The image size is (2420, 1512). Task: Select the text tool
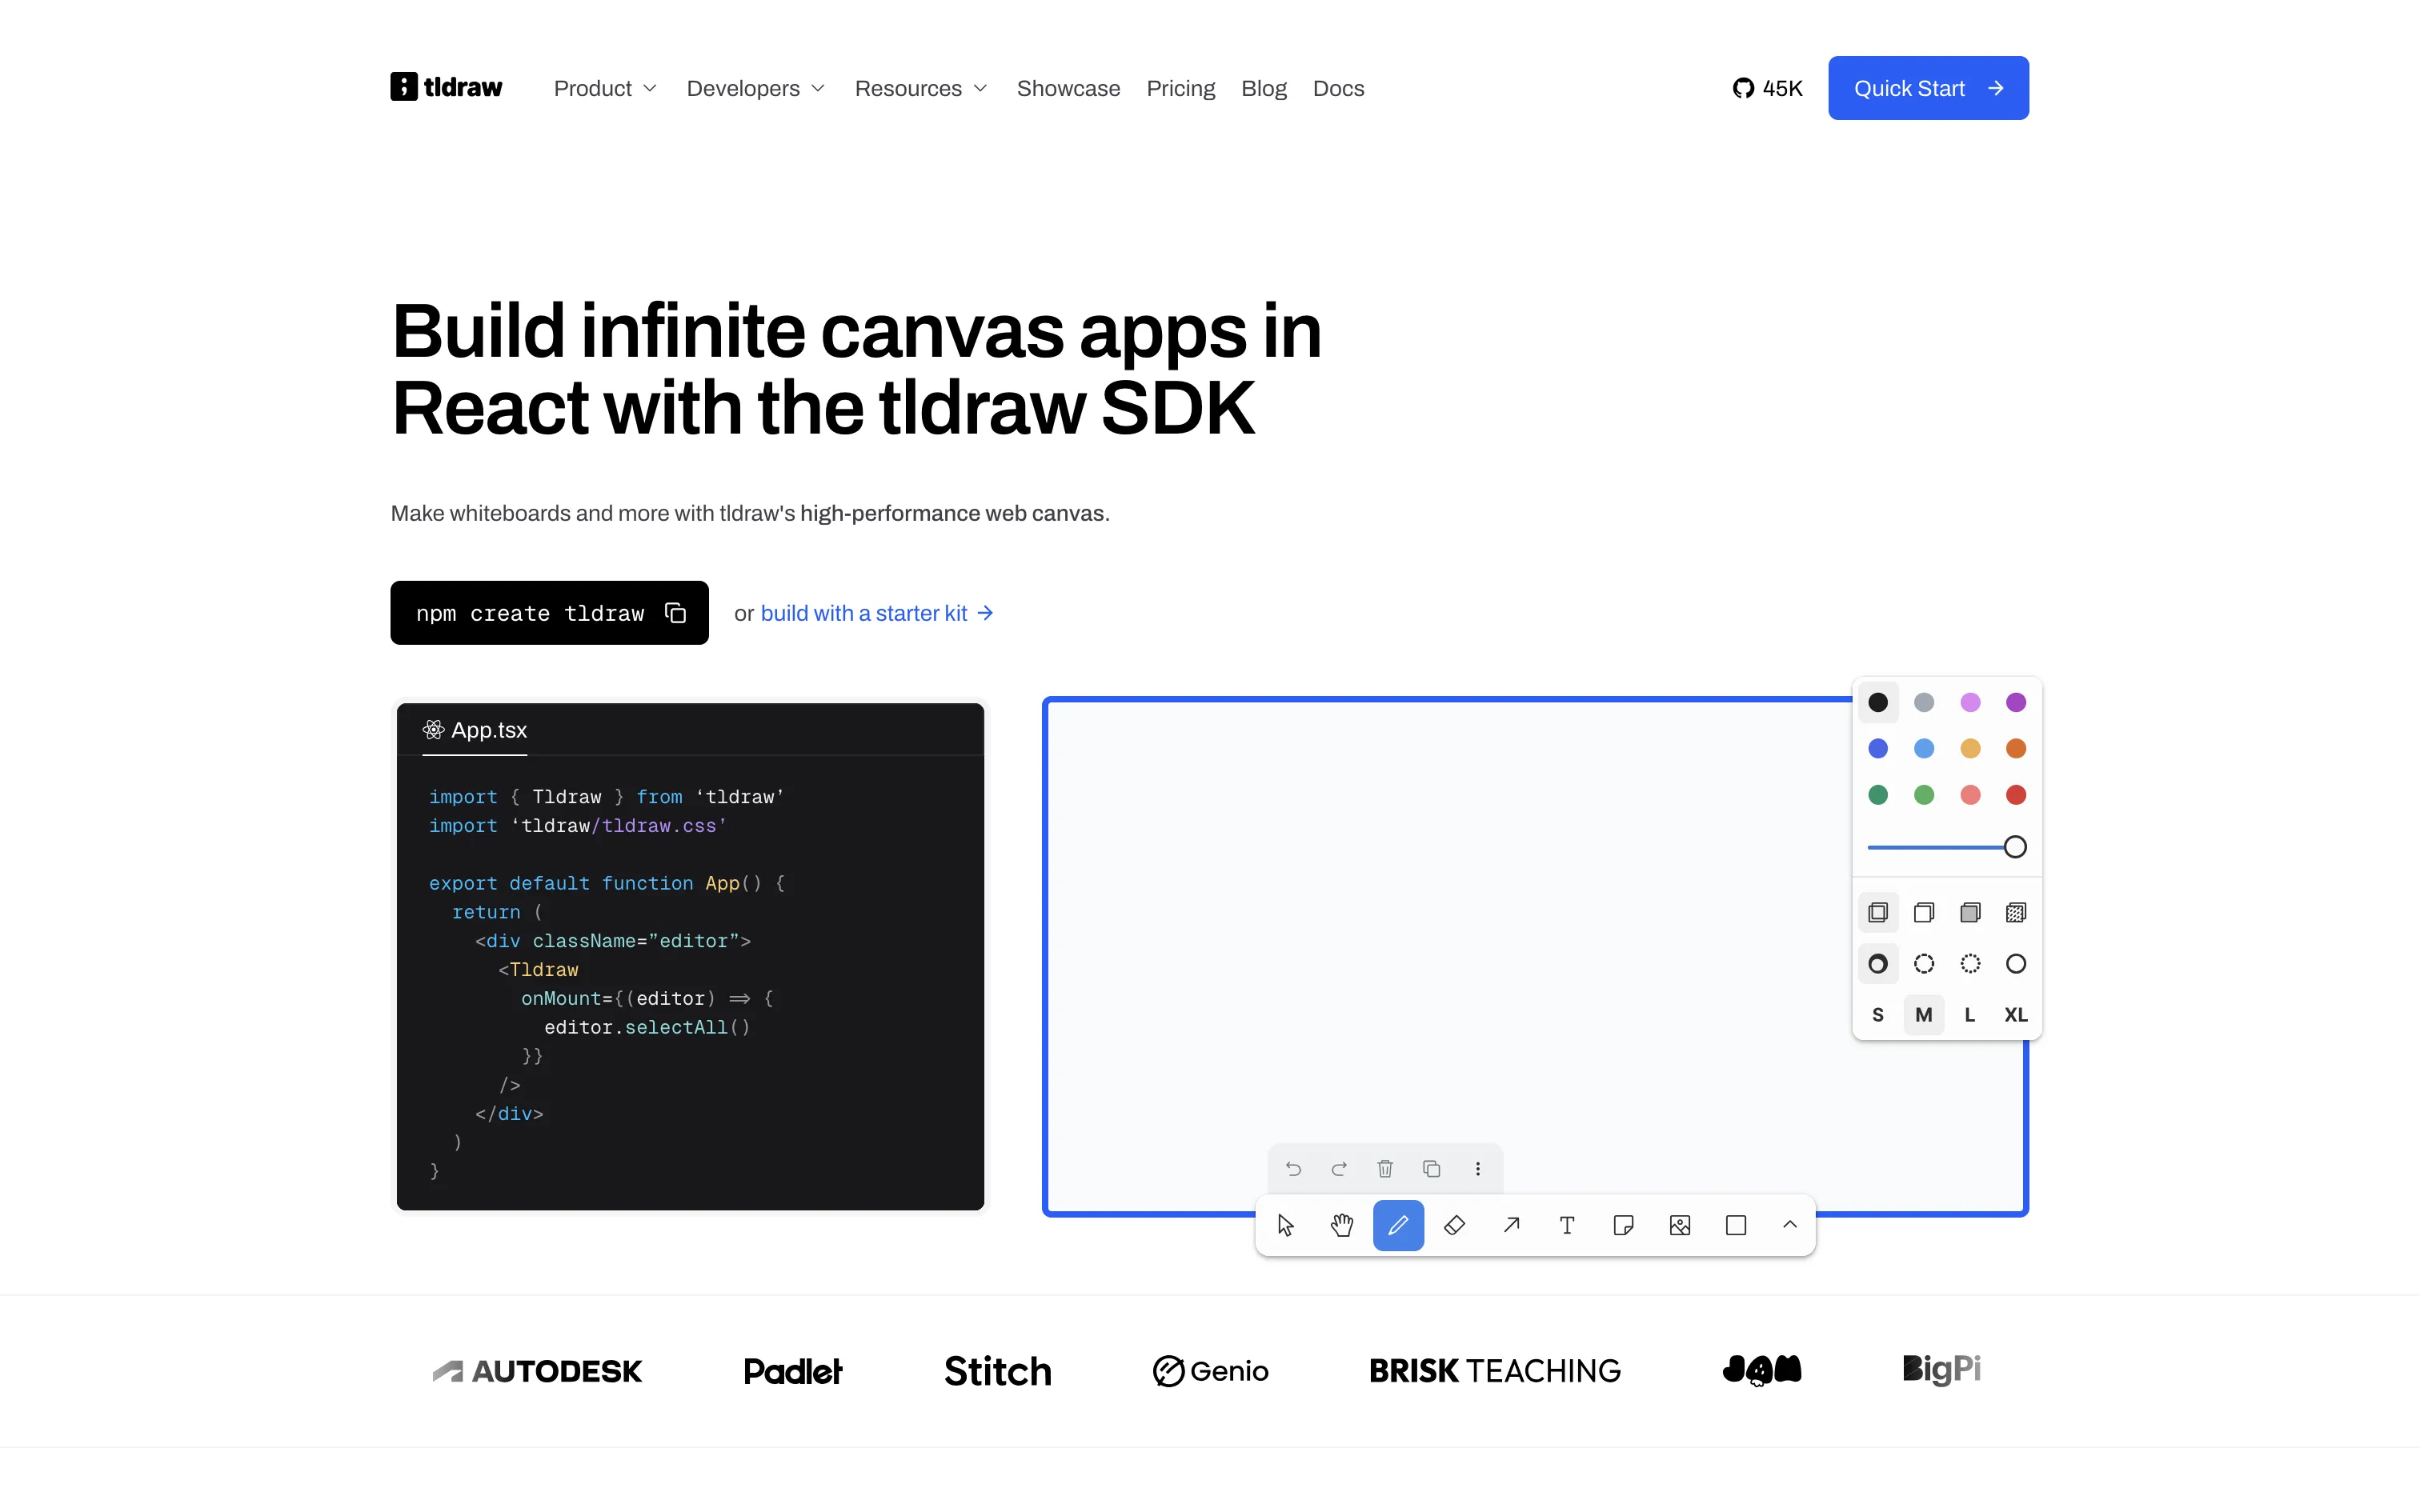1567,1225
